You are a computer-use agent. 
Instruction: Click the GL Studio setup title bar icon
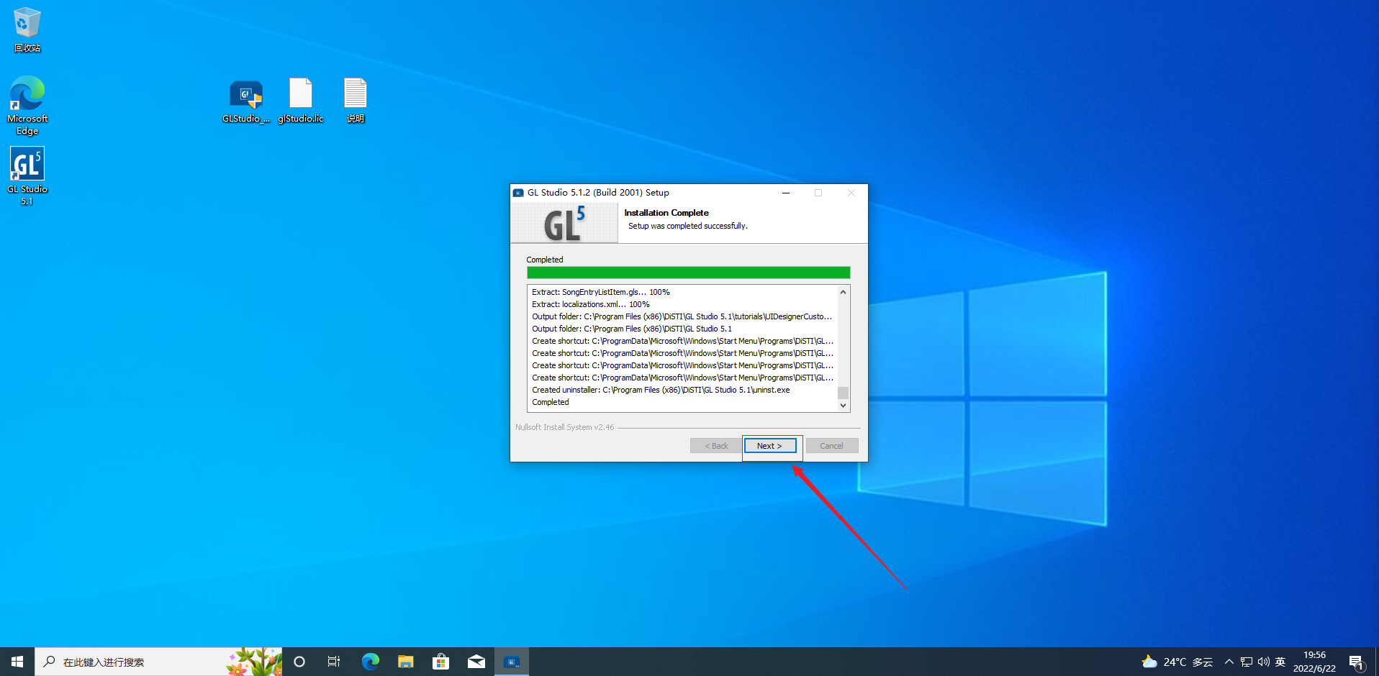coord(518,193)
